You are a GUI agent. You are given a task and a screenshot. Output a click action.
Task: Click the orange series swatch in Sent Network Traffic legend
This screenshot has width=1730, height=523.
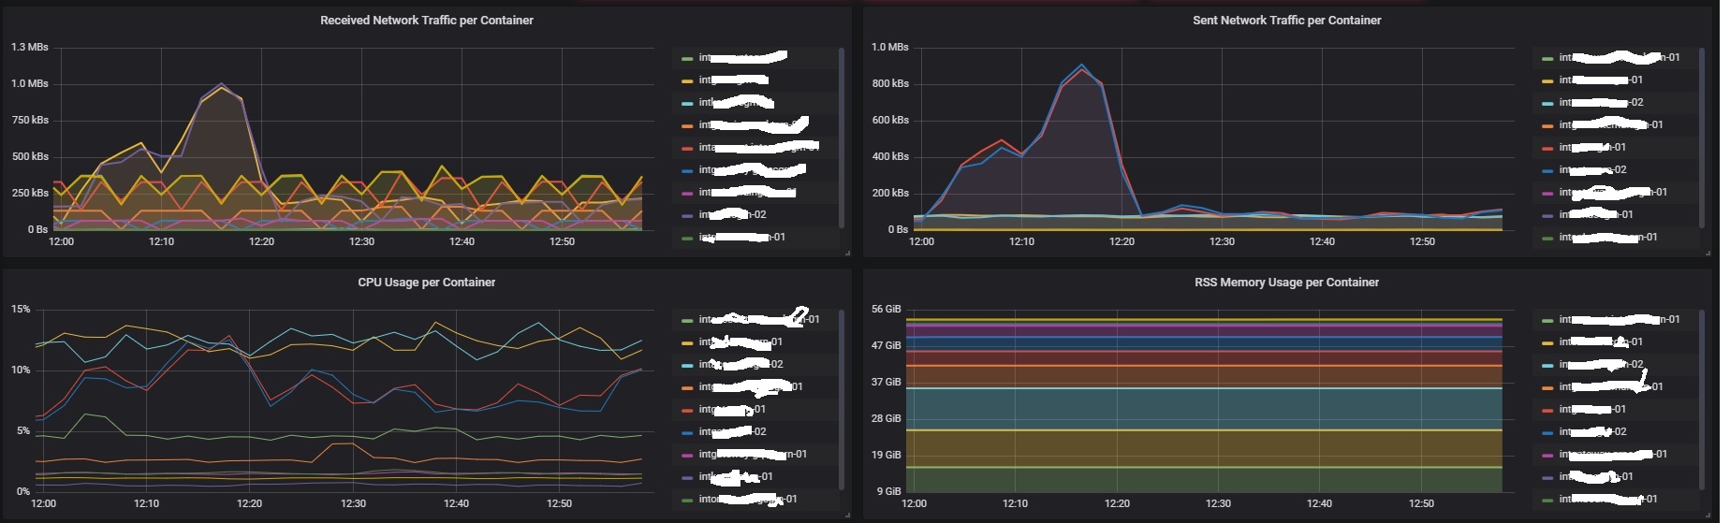click(1547, 125)
